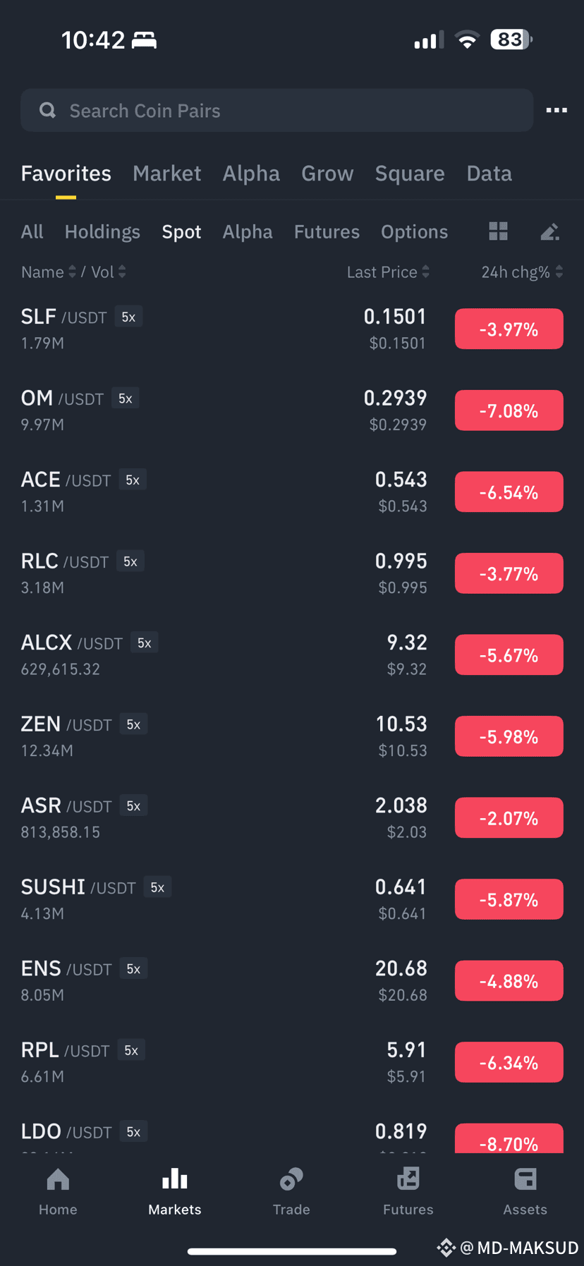
Task: Open the ENS/USDT pair row
Action: (292, 981)
